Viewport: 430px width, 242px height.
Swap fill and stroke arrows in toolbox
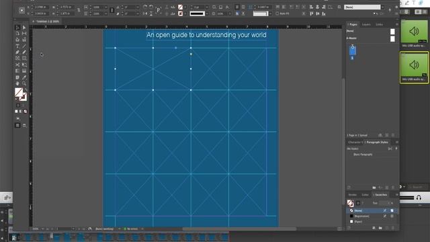coord(26,89)
